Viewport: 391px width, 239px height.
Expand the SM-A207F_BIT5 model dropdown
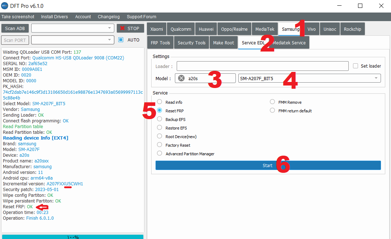[376, 78]
